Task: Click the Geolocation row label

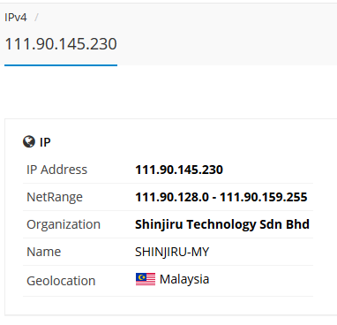Action: [x=61, y=281]
